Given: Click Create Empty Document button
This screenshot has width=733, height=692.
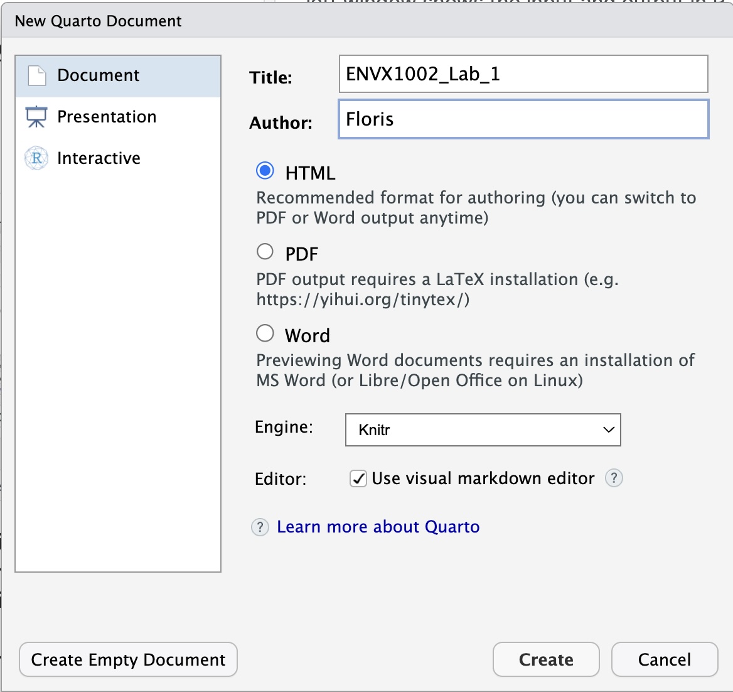Looking at the screenshot, I should click(128, 659).
